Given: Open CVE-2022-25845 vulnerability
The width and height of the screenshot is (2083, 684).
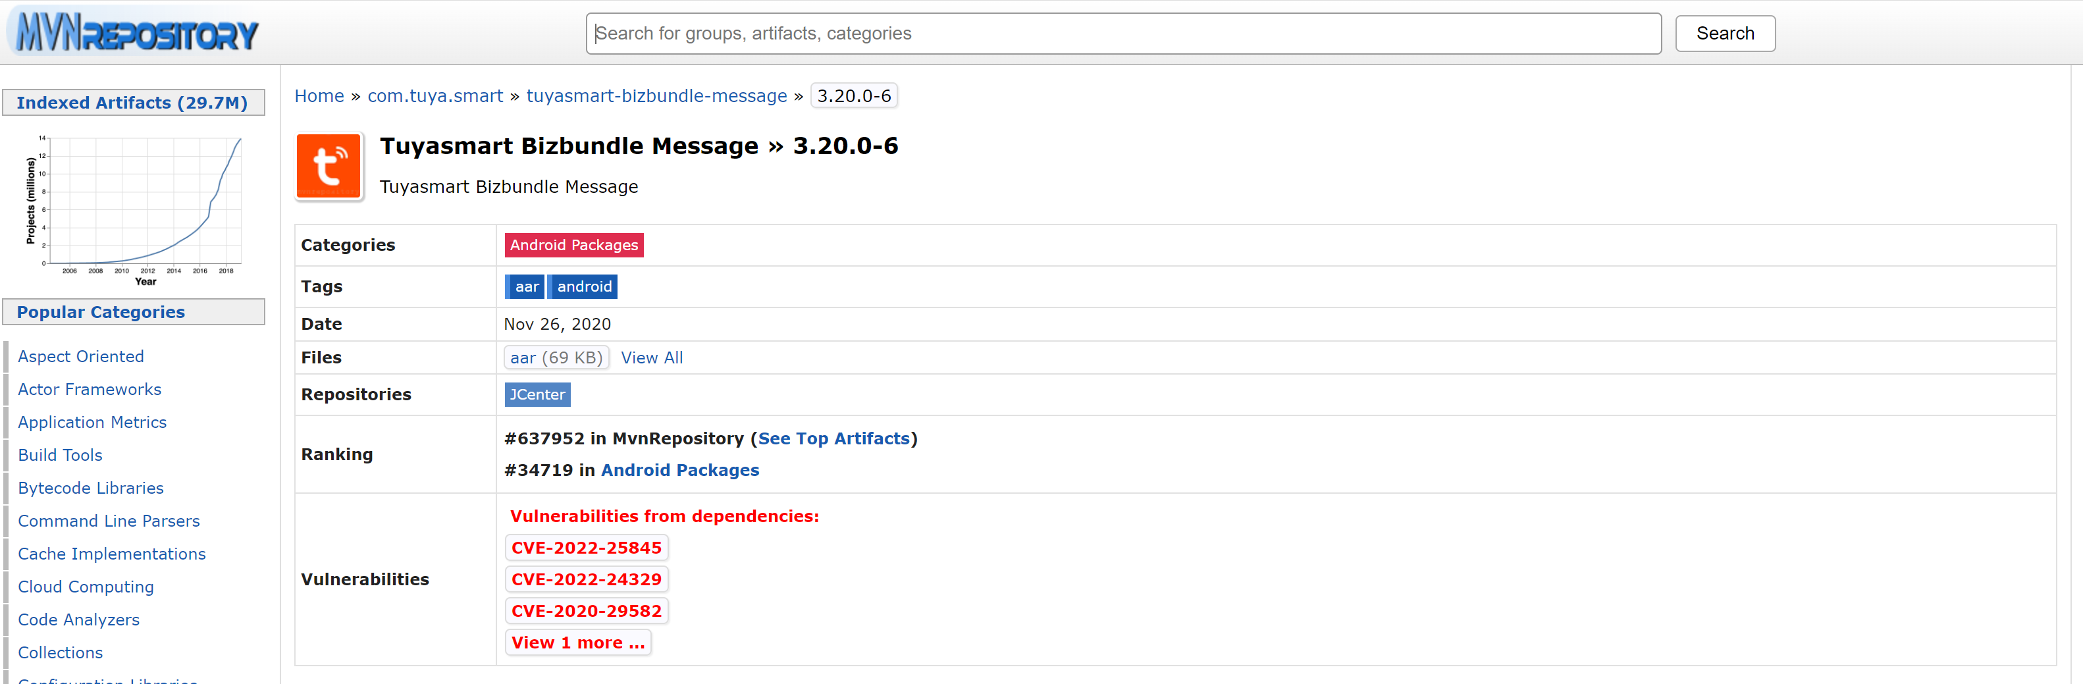Looking at the screenshot, I should coord(587,547).
